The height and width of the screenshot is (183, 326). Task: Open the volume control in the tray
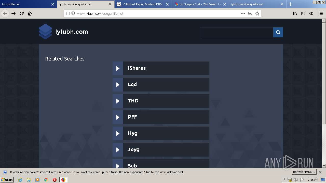tap(295, 180)
